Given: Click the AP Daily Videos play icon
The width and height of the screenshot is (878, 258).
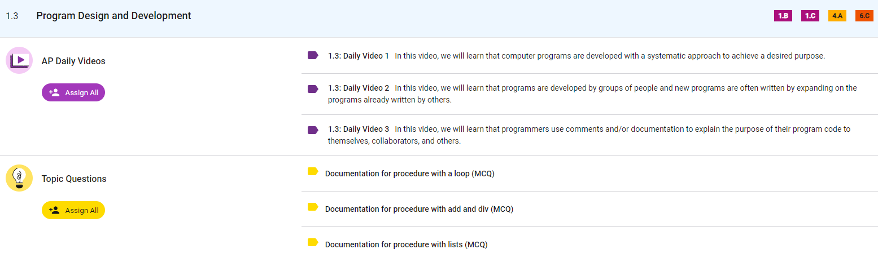Looking at the screenshot, I should 19,60.
